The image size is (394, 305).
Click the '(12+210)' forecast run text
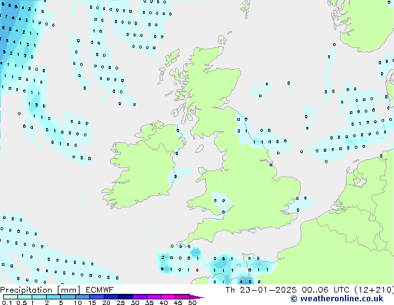pyautogui.click(x=374, y=290)
